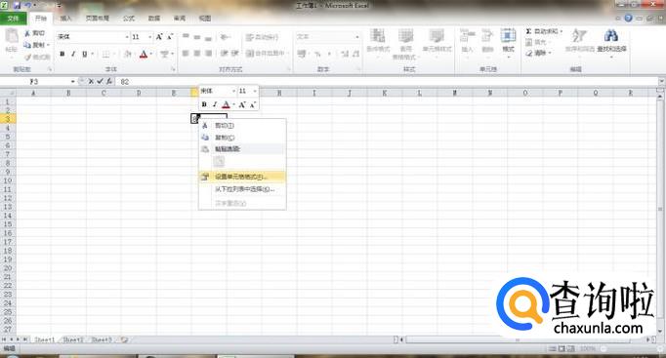Toggle Italic in the floating mini toolbar
This screenshot has width=666, height=358.
tap(215, 104)
